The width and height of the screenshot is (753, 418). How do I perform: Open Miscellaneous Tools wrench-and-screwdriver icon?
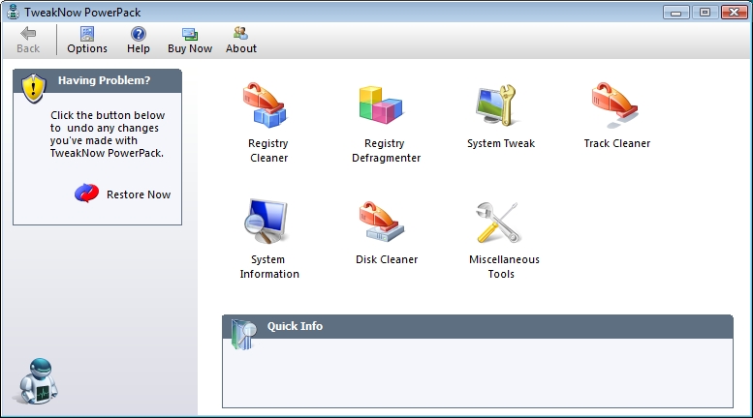coord(498,222)
